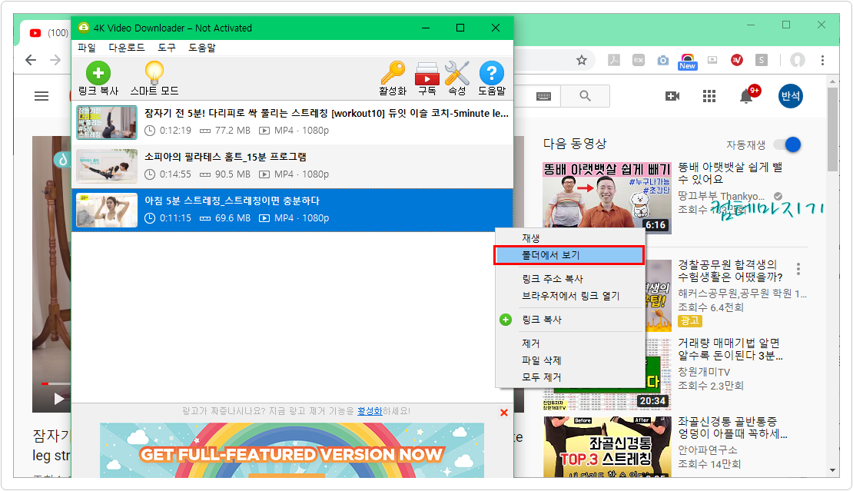Click thumbnail of 아침 5분 스트레칭 video

(107, 210)
